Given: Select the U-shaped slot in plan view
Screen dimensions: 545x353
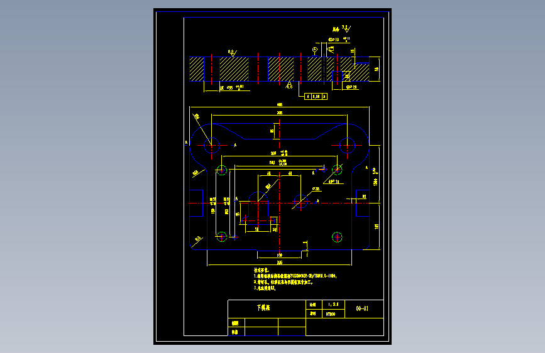Looking at the screenshot, I should point(258,207).
